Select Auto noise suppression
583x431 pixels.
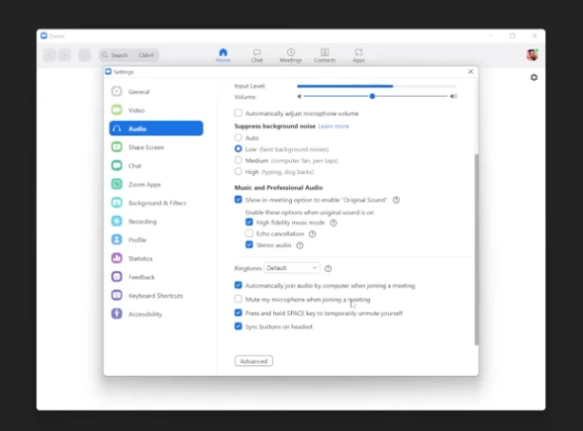[239, 138]
